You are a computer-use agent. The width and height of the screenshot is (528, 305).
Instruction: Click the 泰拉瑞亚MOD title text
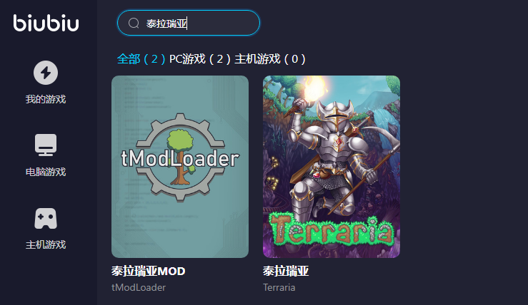(149, 271)
